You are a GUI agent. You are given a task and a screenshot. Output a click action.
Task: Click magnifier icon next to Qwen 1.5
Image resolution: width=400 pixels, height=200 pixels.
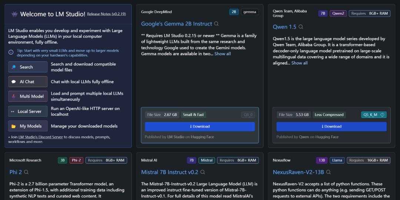point(301,27)
